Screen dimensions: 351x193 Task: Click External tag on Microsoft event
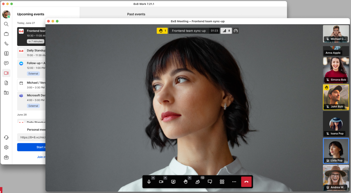tap(33, 106)
